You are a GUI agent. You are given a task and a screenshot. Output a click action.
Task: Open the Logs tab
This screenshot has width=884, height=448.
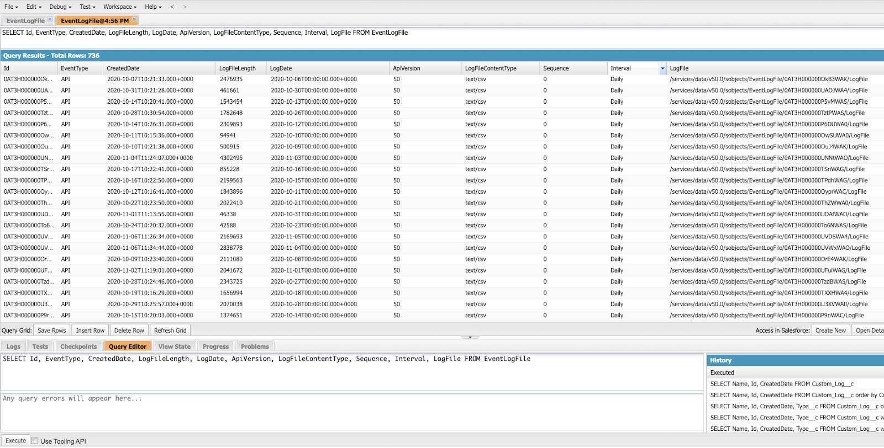tap(13, 346)
